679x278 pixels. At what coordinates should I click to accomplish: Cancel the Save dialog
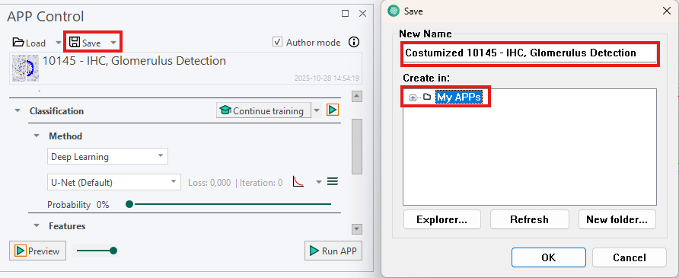pyautogui.click(x=630, y=257)
